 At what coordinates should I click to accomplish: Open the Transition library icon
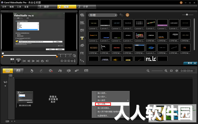(x=82, y=30)
